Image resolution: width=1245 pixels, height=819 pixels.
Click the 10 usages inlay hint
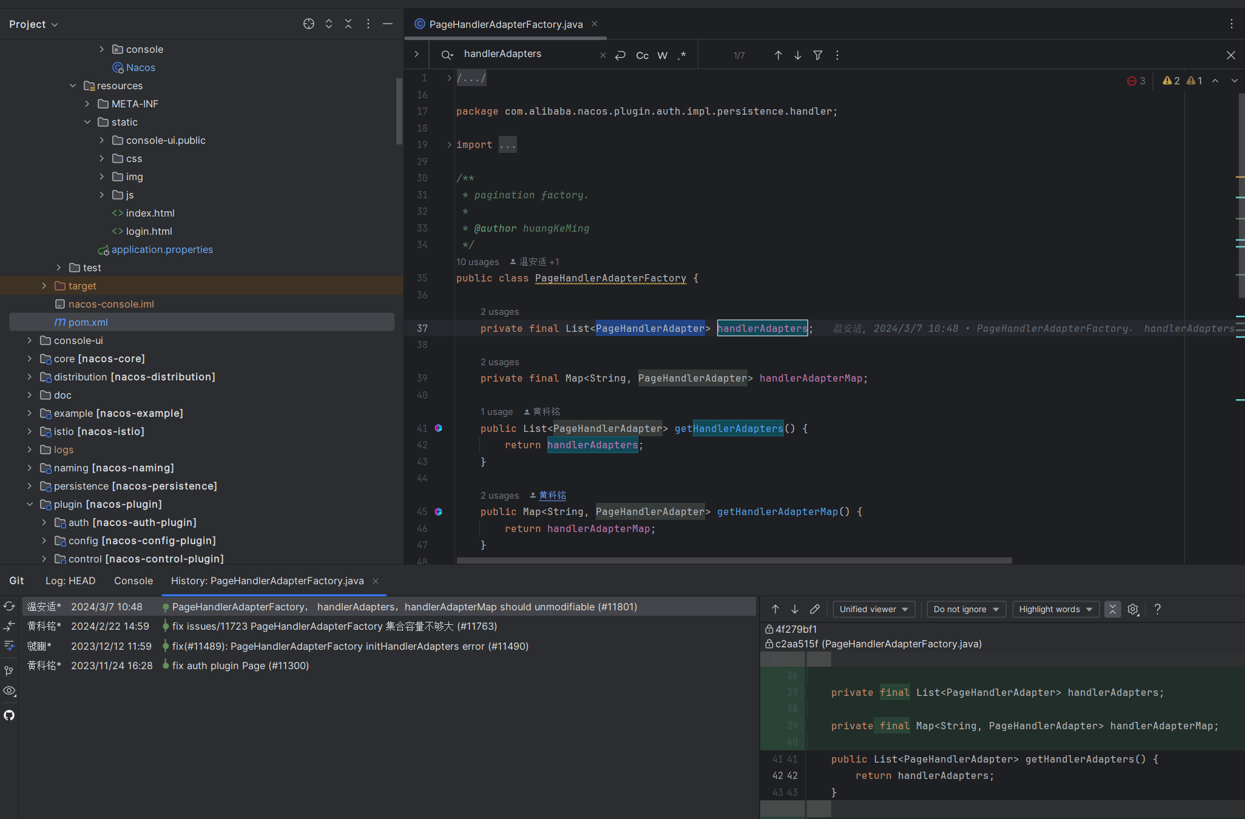coord(477,261)
